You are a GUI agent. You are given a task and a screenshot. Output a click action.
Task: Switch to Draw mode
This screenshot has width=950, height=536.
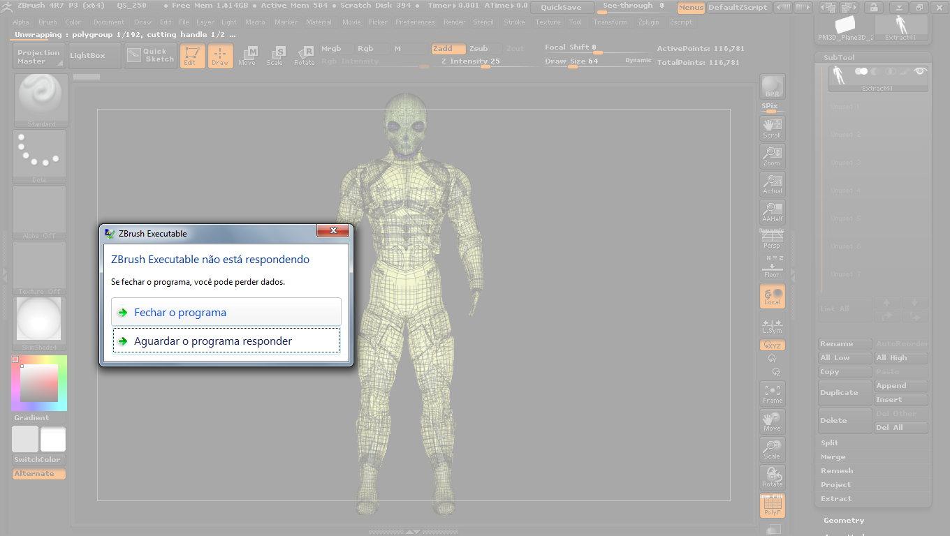click(220, 56)
